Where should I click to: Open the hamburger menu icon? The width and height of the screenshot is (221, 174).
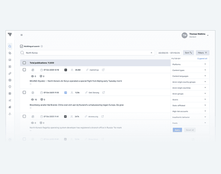[x=22, y=35]
